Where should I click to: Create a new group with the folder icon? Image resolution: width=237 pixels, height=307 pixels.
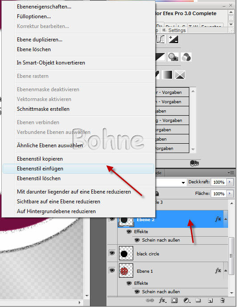click(x=198, y=300)
